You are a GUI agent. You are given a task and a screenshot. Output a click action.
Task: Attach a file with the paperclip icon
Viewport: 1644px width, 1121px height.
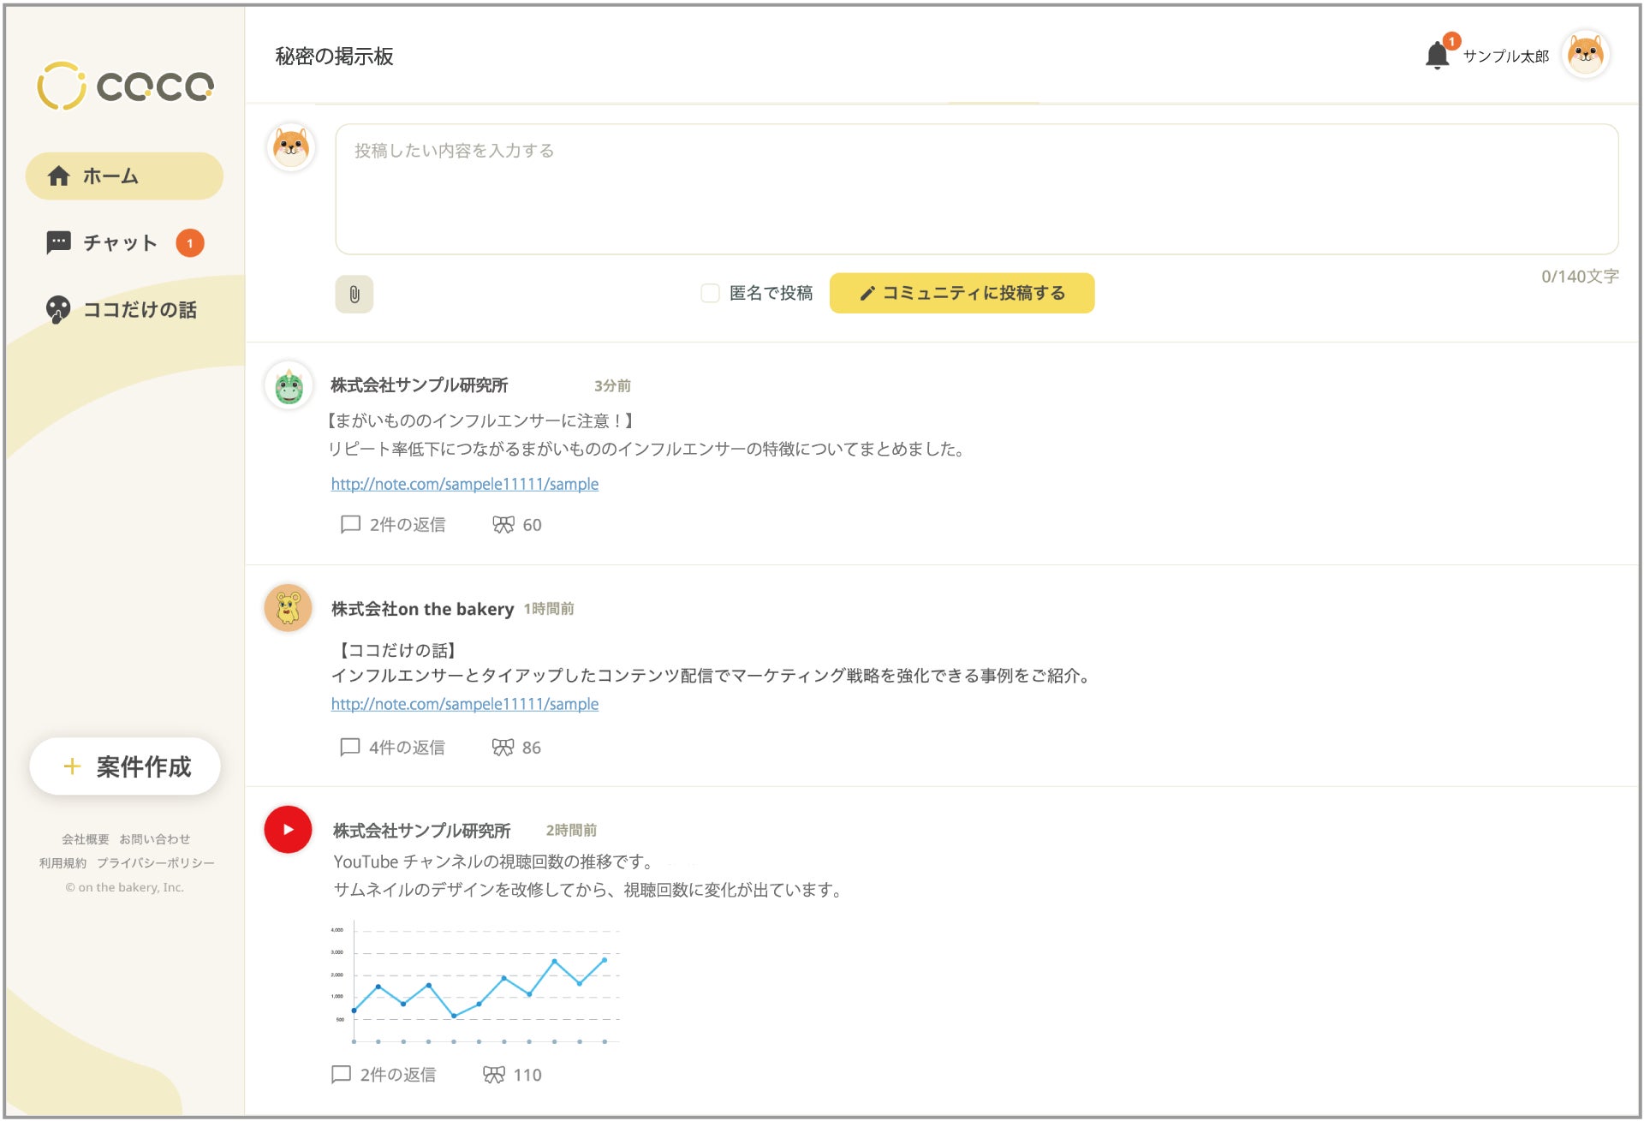[x=354, y=294]
